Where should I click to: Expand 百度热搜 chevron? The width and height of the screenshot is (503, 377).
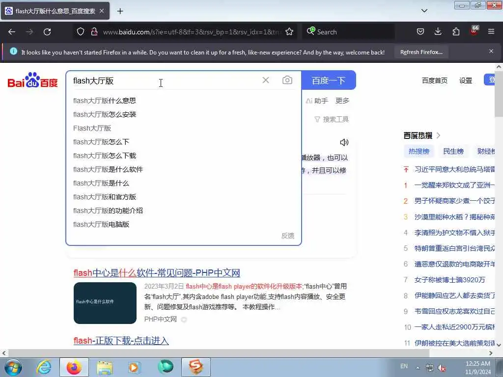pos(439,135)
